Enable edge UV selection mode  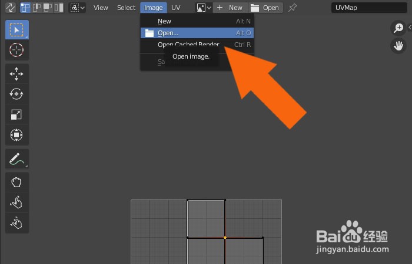coord(36,8)
